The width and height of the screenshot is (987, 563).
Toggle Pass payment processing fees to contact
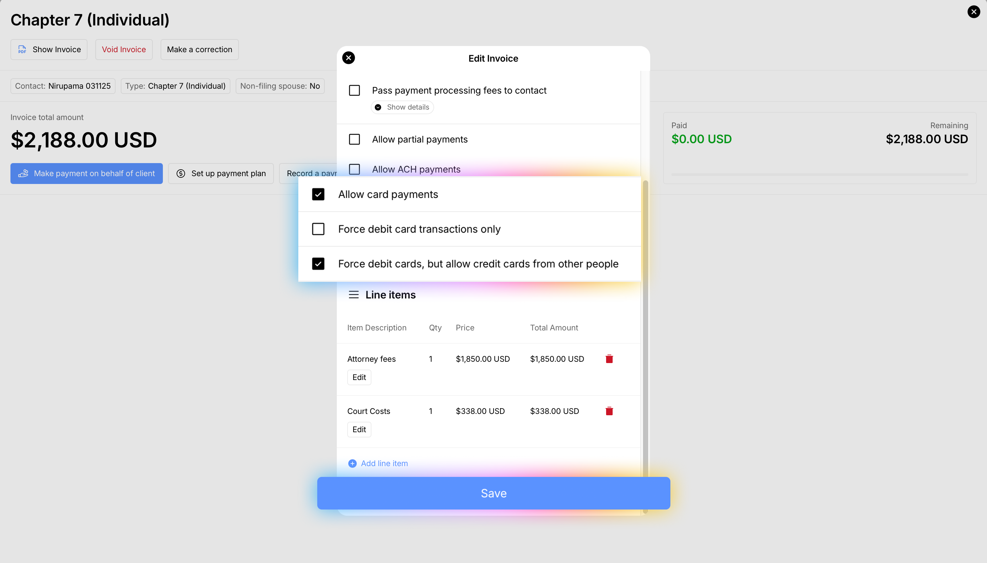click(x=354, y=90)
